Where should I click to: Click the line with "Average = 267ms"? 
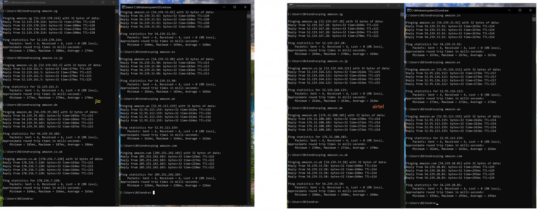click(454, 55)
